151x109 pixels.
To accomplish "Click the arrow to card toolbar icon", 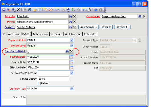I will [x=84, y=10].
